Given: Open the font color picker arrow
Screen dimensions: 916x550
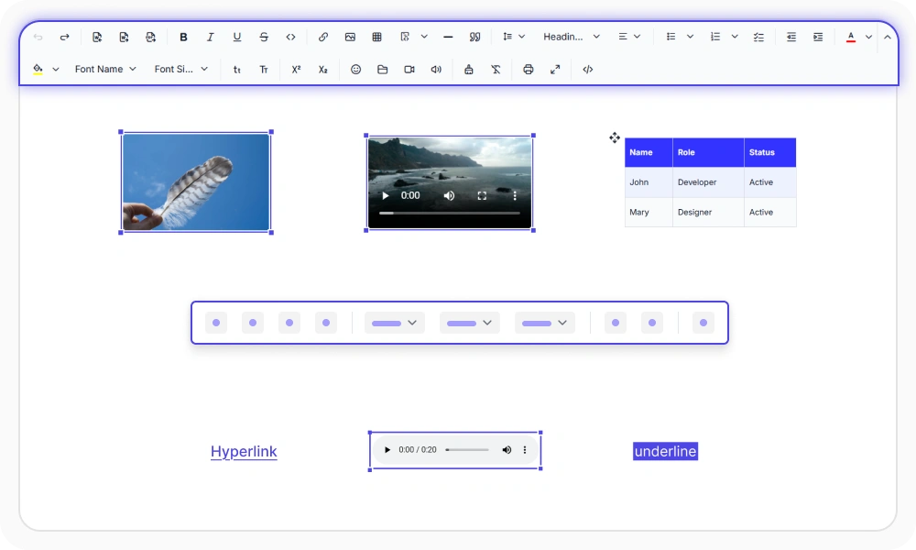Looking at the screenshot, I should (x=868, y=37).
